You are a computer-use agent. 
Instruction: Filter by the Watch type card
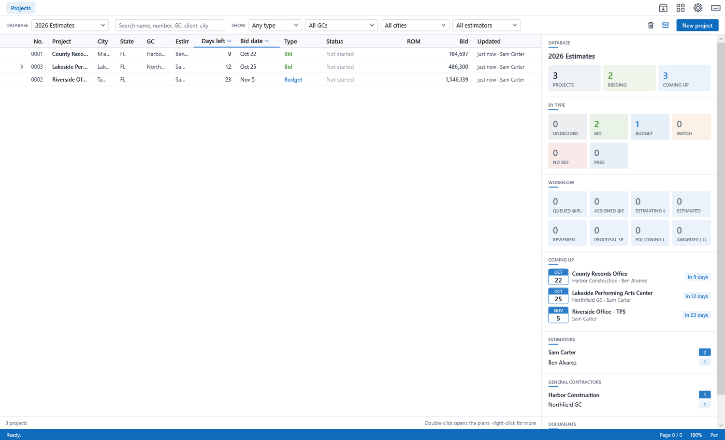[692, 127]
